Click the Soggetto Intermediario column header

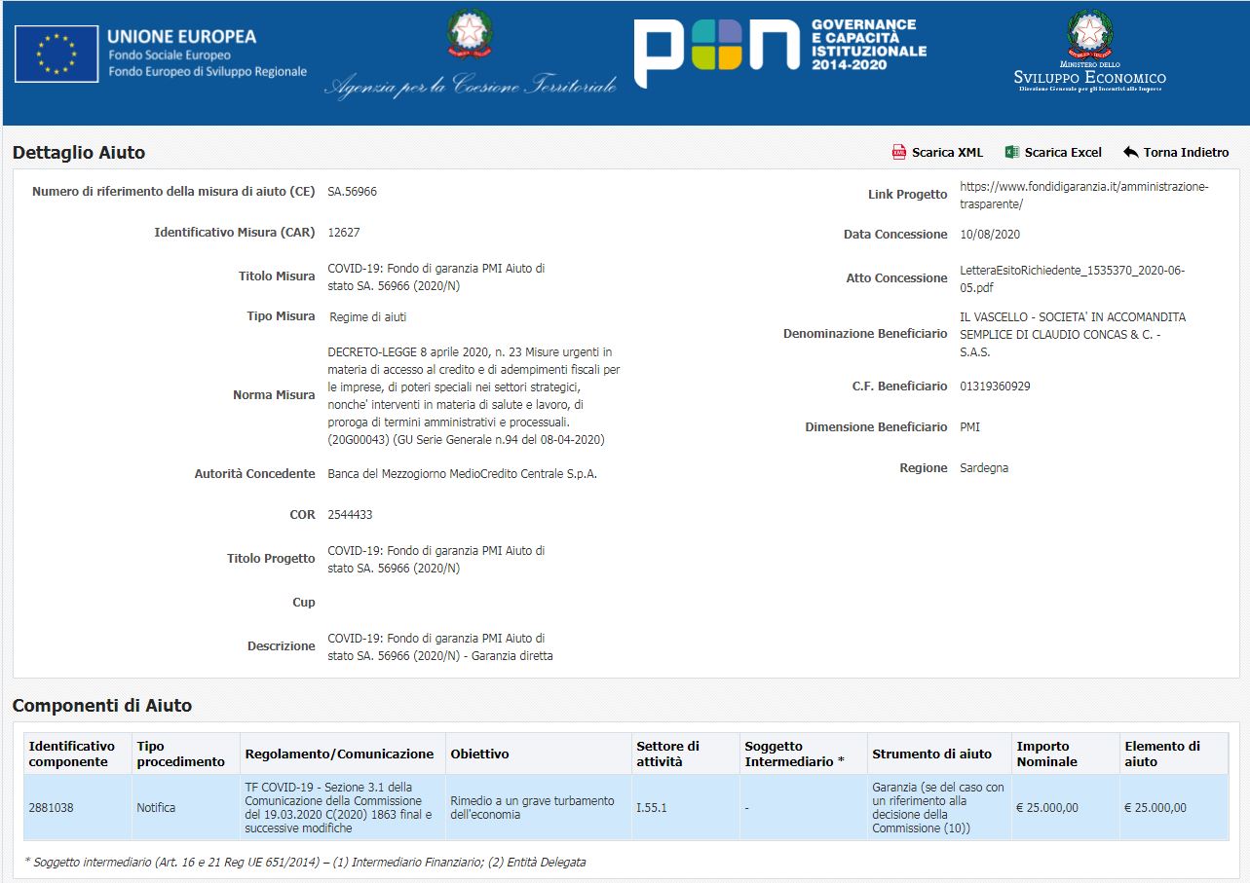pos(803,754)
